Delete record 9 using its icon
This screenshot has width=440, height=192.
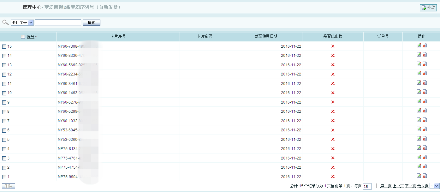pyautogui.click(x=425, y=101)
